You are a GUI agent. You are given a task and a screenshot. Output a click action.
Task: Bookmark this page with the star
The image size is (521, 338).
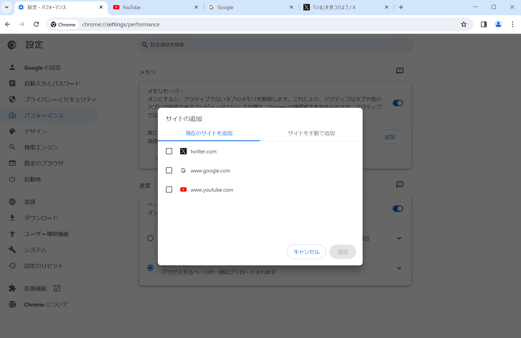(464, 24)
